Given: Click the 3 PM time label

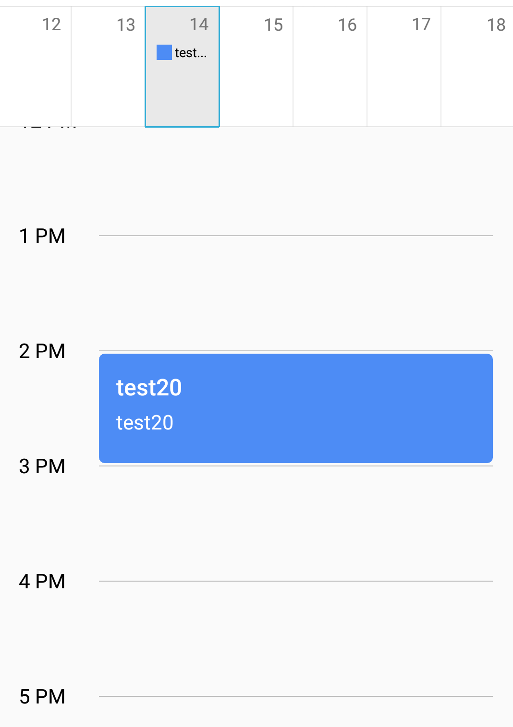Looking at the screenshot, I should click(42, 466).
